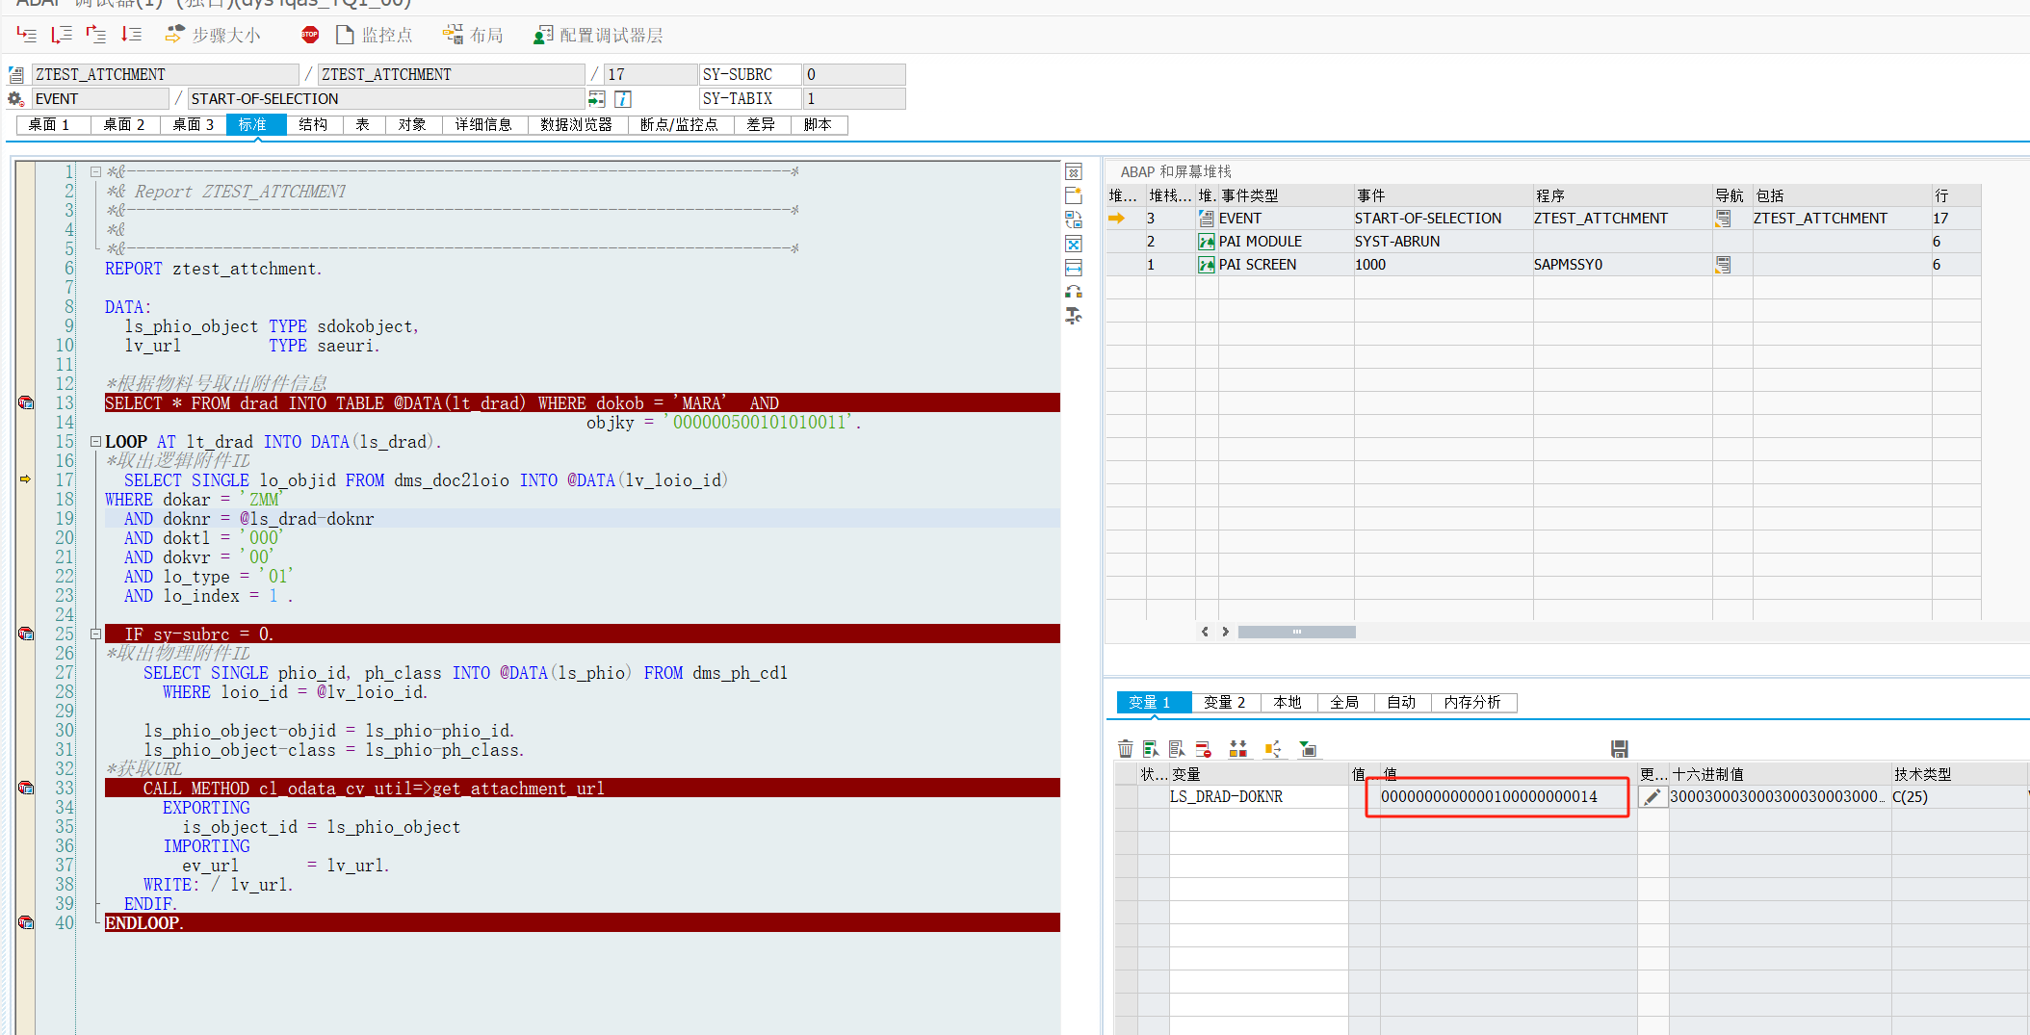
Task: Open 配置调试器层 debugger layer configuration
Action: pyautogui.click(x=598, y=35)
